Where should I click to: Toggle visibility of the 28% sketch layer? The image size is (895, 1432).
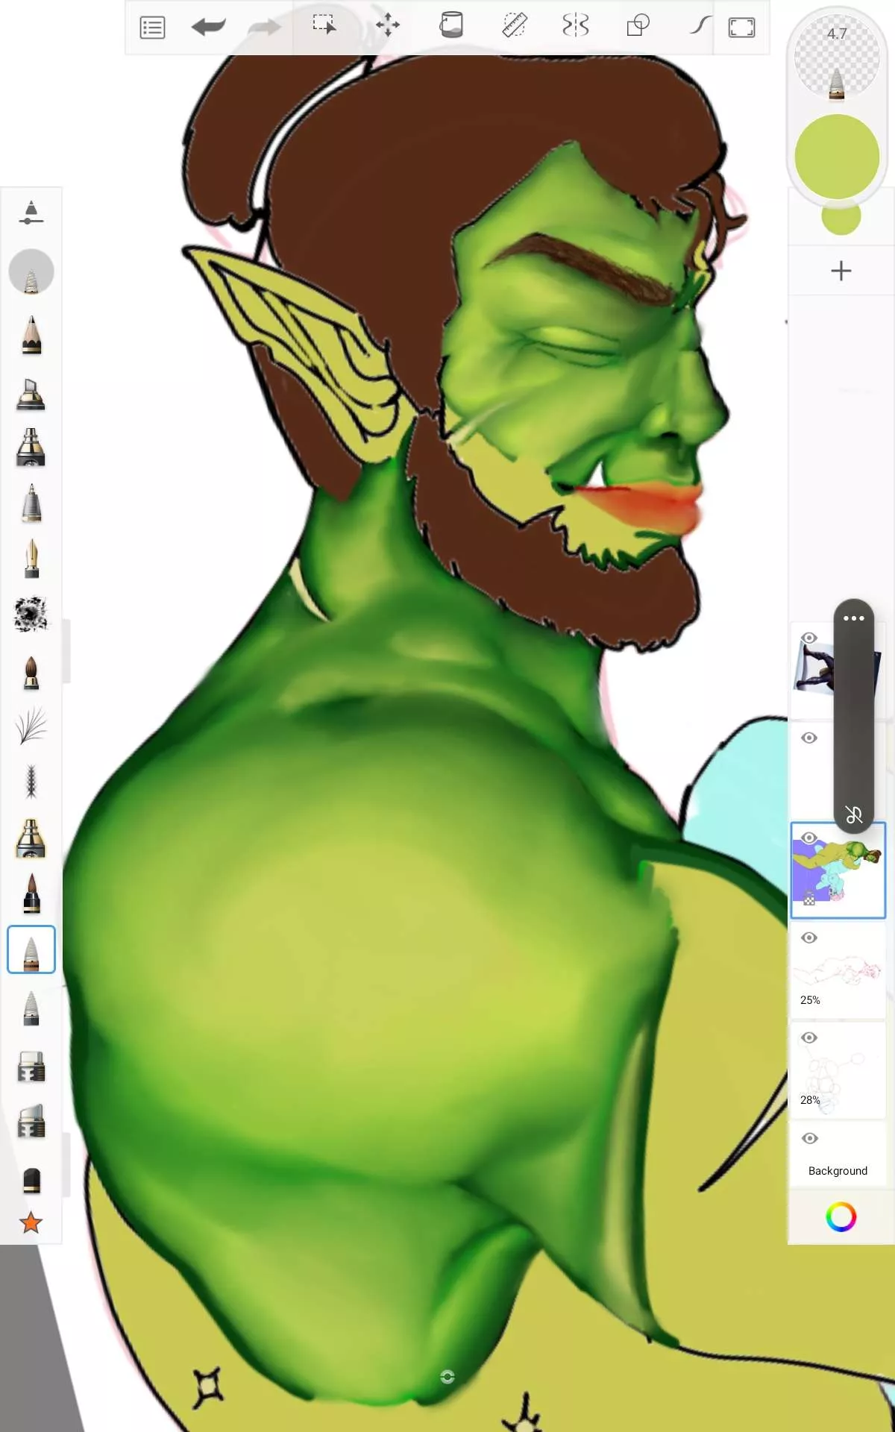click(809, 1037)
